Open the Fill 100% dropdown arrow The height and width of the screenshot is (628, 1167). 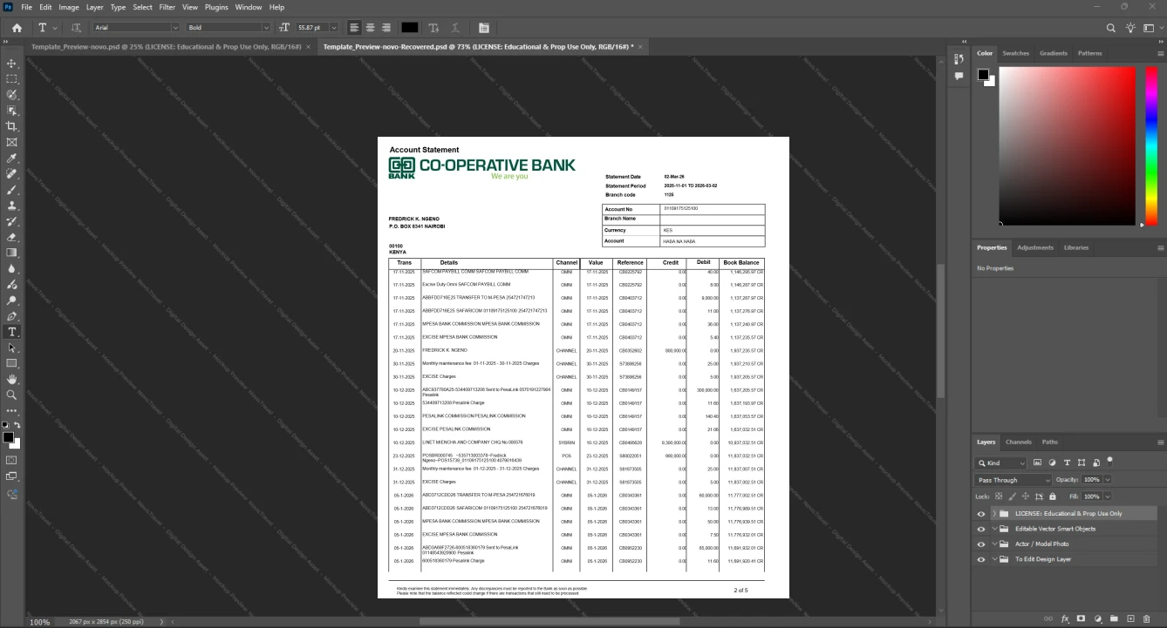click(1108, 496)
